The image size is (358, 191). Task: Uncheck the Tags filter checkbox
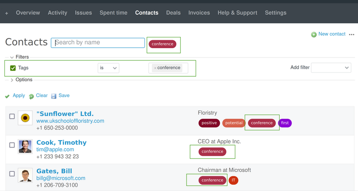[x=13, y=68]
